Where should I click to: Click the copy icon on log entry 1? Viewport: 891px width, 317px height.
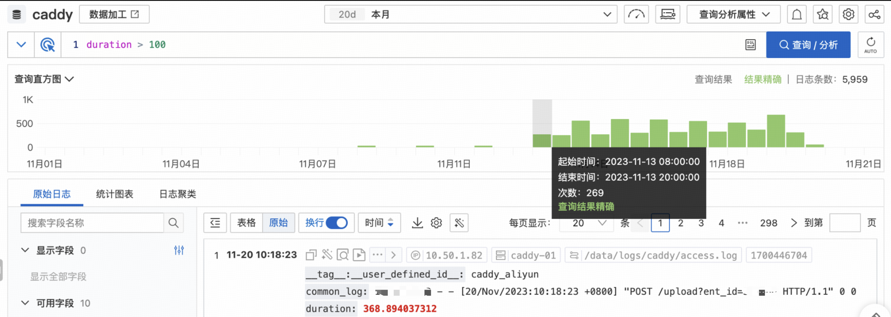tap(311, 255)
